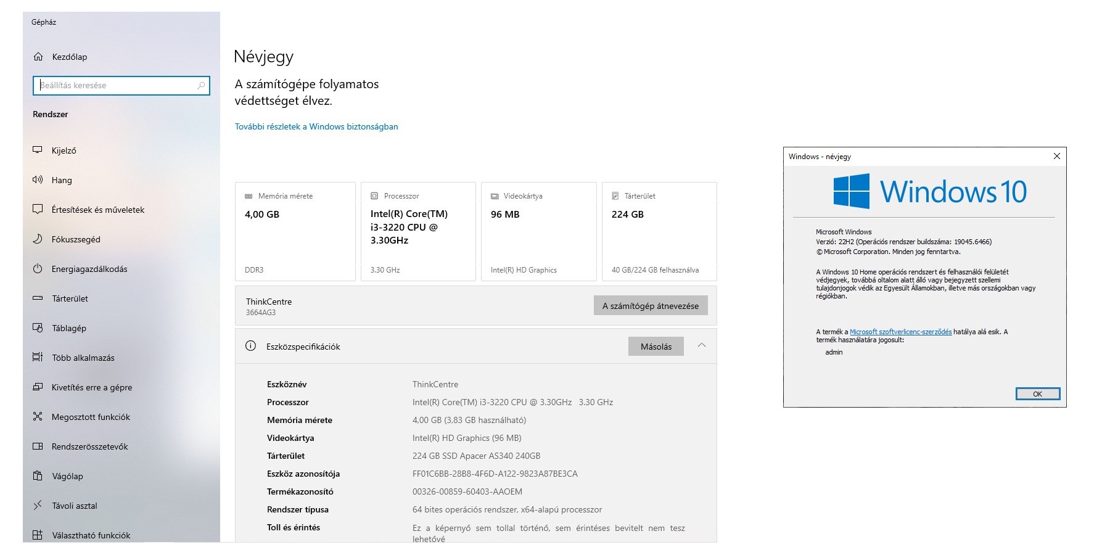Click the Hang speaker icon
This screenshot has width=1110, height=555.
click(38, 180)
